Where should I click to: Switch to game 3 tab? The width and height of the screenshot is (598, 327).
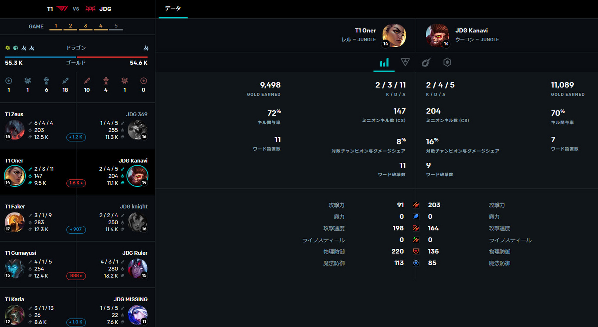coord(86,26)
